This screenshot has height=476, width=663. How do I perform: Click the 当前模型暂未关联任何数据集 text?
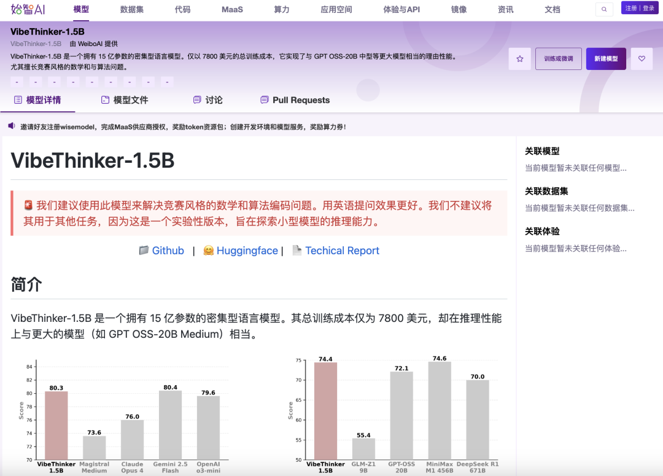click(x=580, y=208)
